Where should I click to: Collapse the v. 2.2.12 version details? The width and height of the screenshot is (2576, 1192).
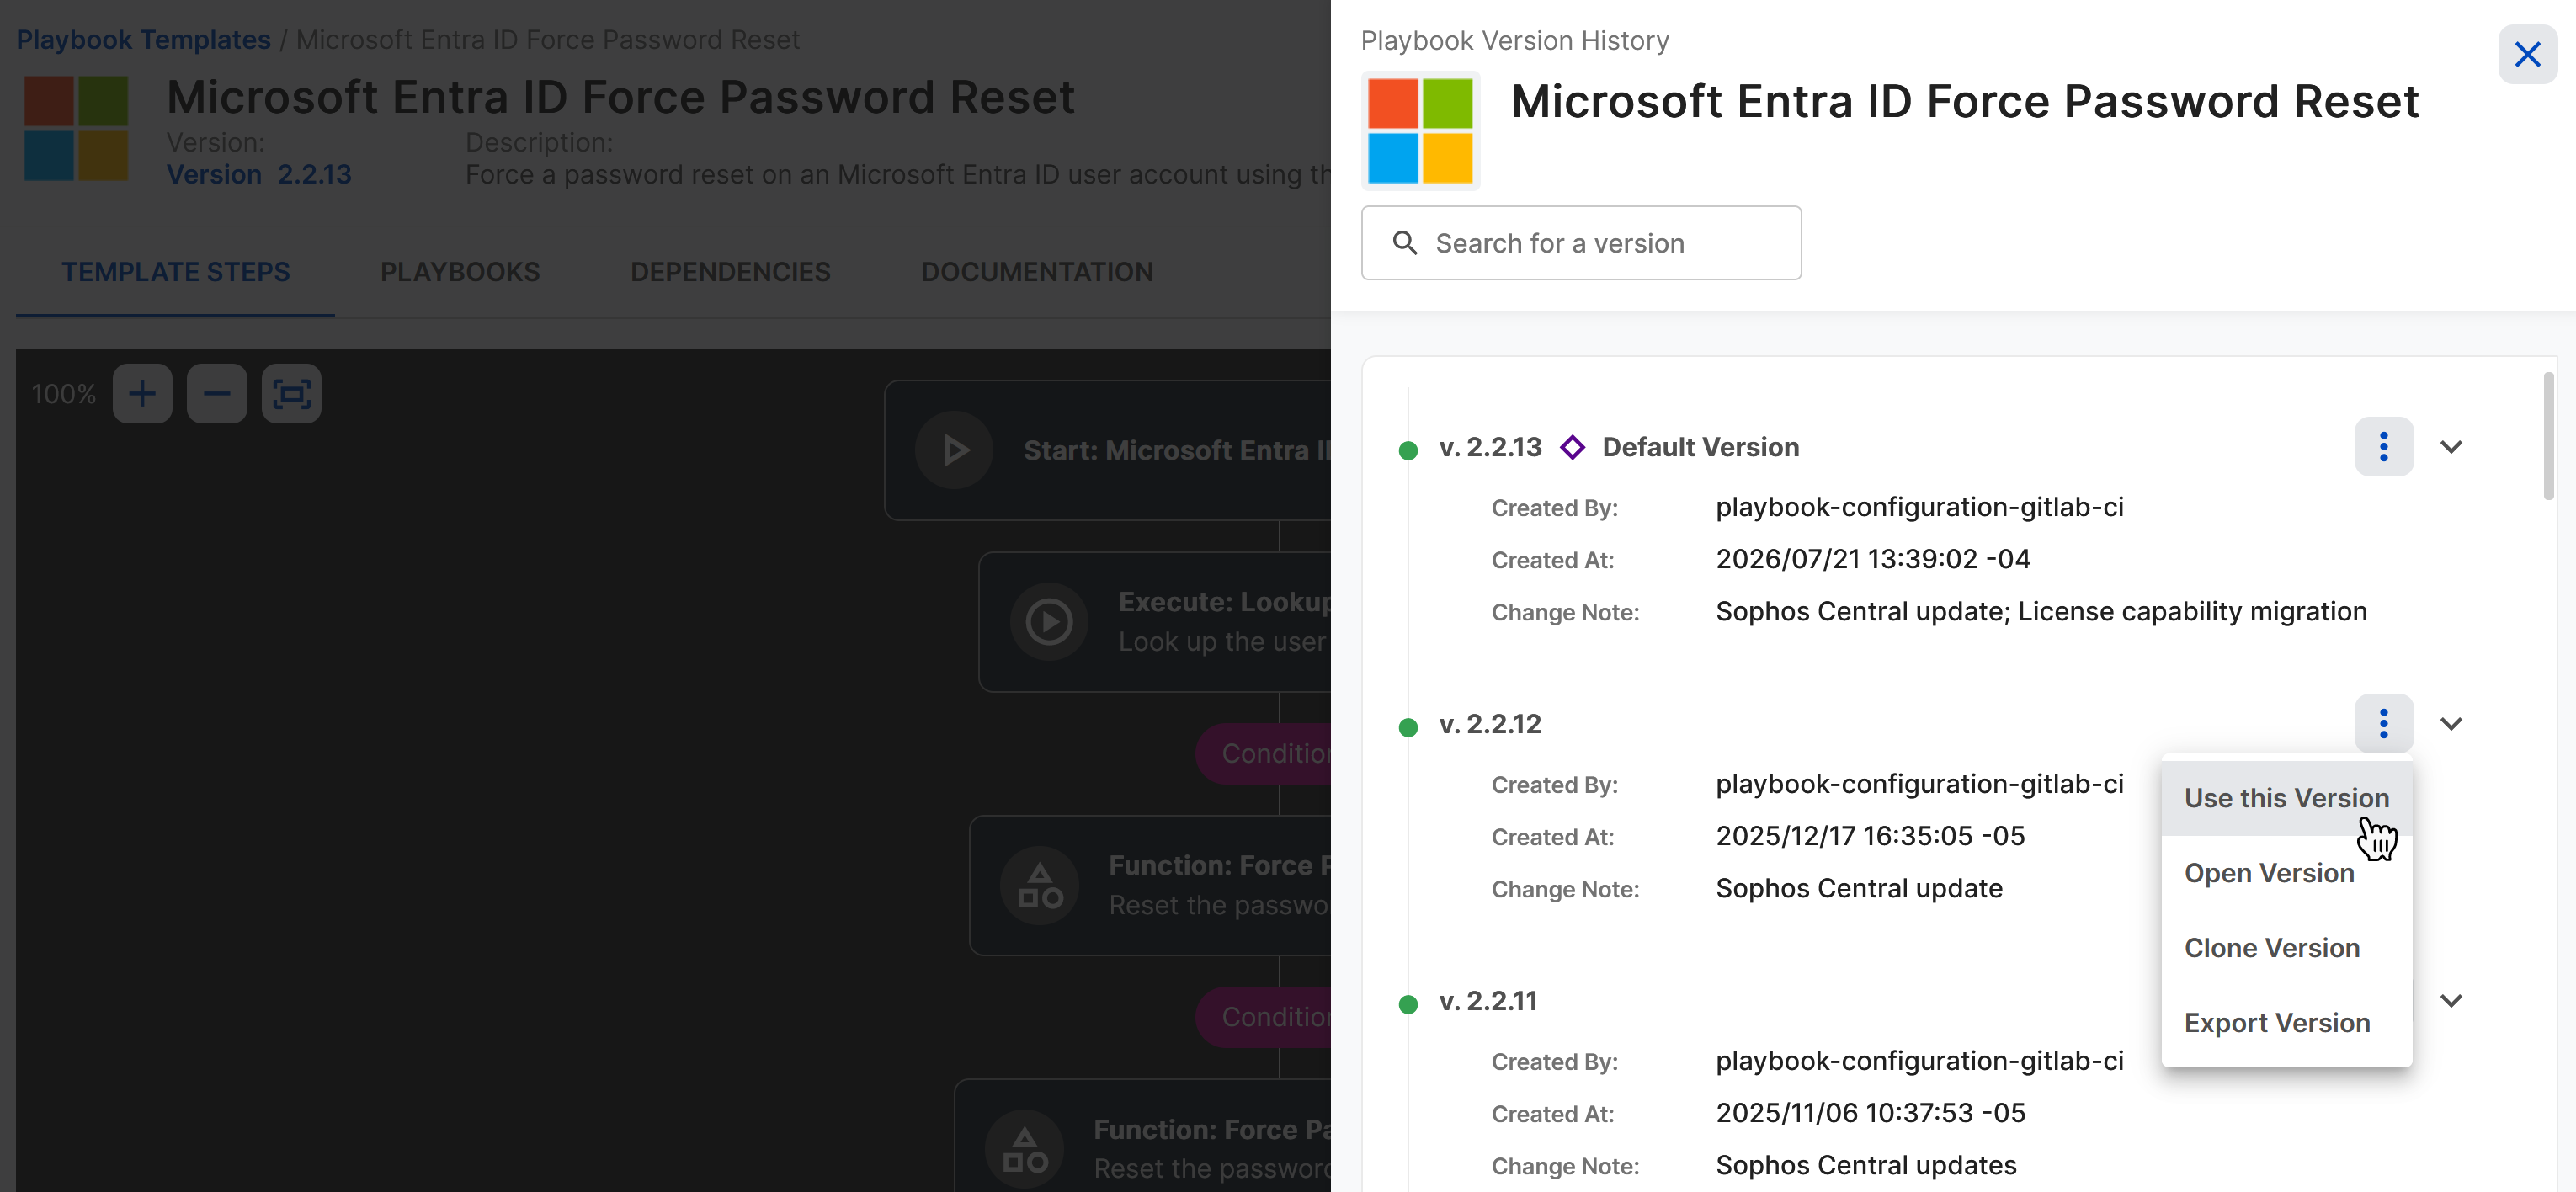[2450, 723]
